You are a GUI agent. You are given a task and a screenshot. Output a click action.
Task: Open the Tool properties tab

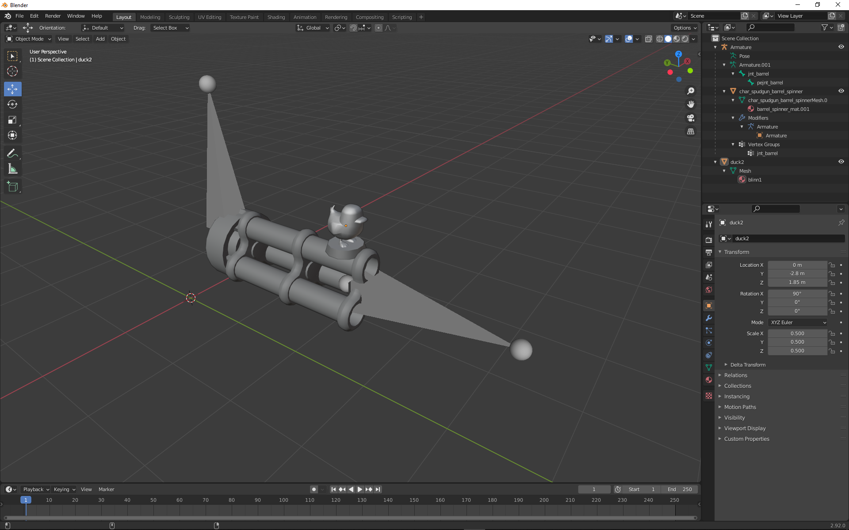709,224
